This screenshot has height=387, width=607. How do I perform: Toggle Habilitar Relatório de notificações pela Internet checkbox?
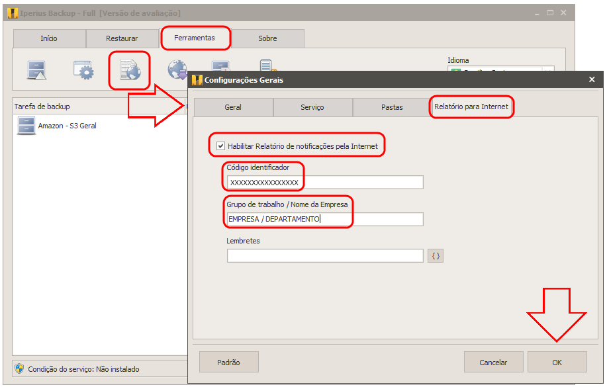pyautogui.click(x=220, y=146)
